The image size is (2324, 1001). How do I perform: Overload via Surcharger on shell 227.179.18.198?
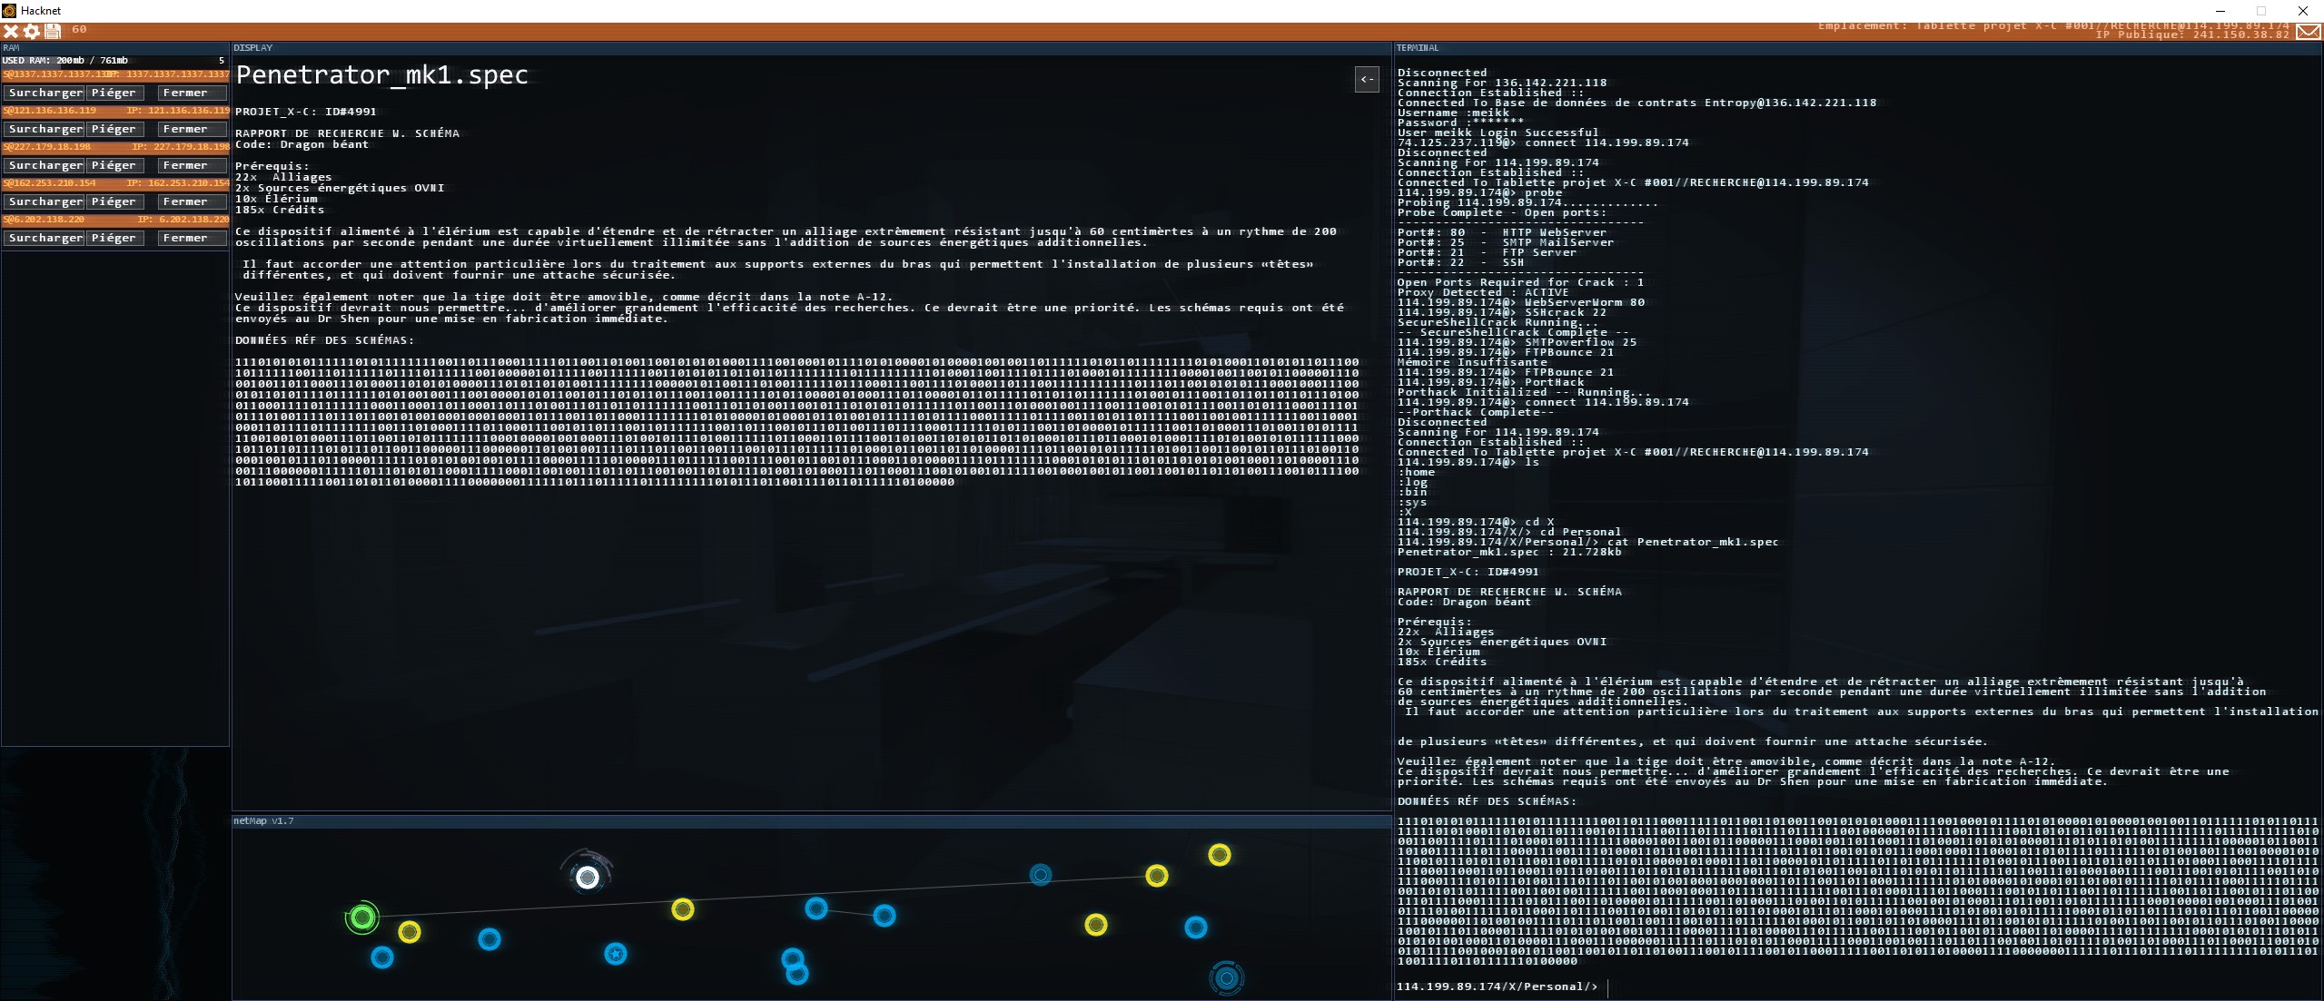tap(45, 165)
